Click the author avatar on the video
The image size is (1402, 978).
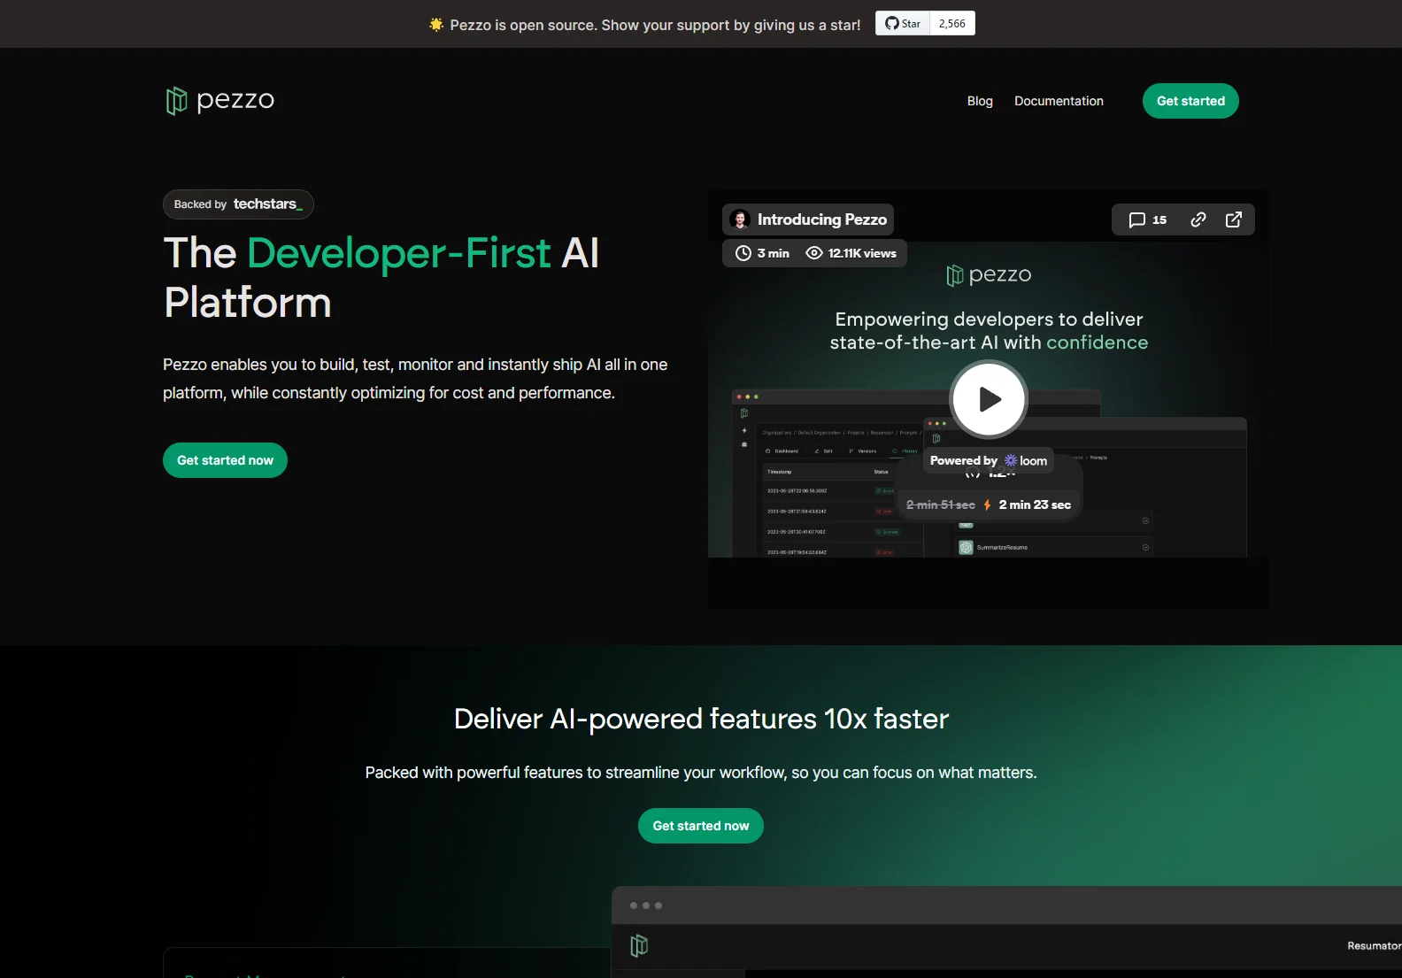click(740, 219)
